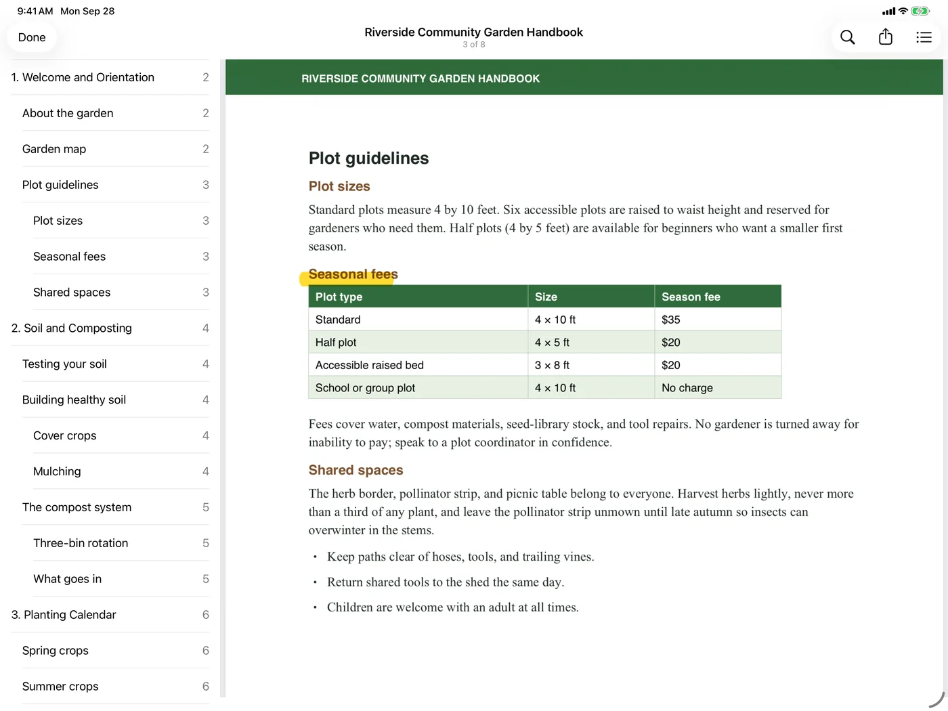948x711 pixels.
Task: Select 'Plot guidelines' in the outline
Action: pos(115,185)
